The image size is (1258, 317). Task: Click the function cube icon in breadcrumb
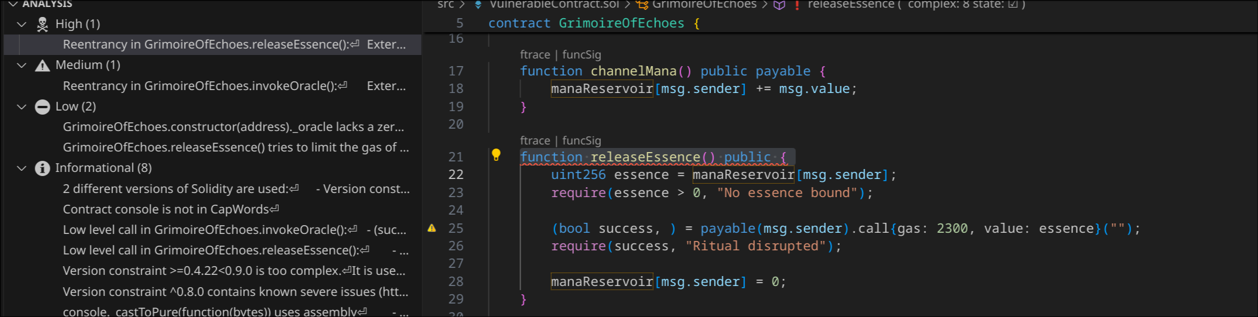point(779,5)
